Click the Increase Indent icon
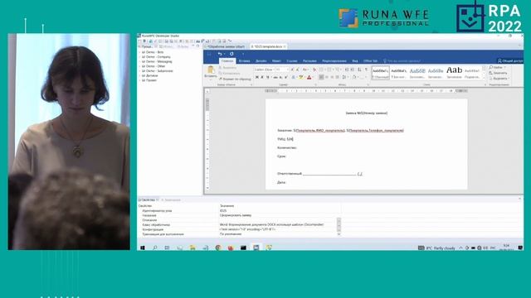Image resolution: width=531 pixels, height=298 pixels. click(352, 70)
